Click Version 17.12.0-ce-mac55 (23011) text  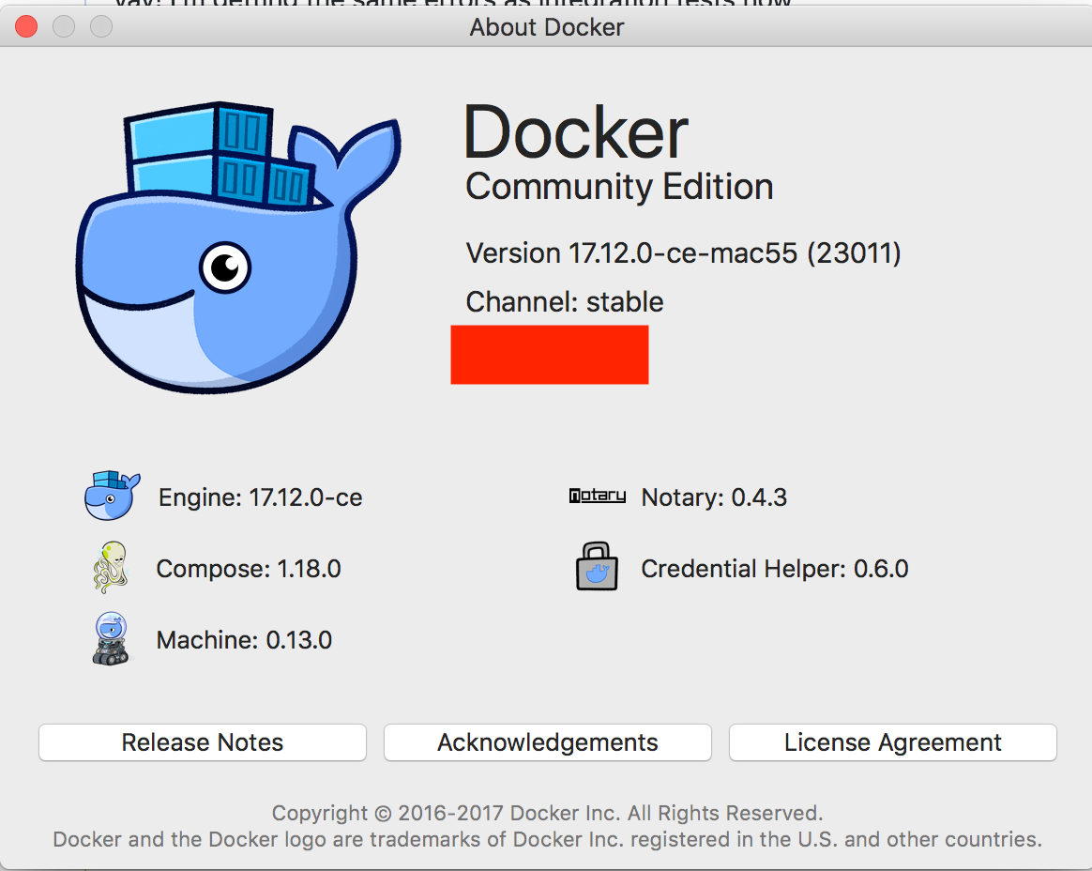coord(683,252)
